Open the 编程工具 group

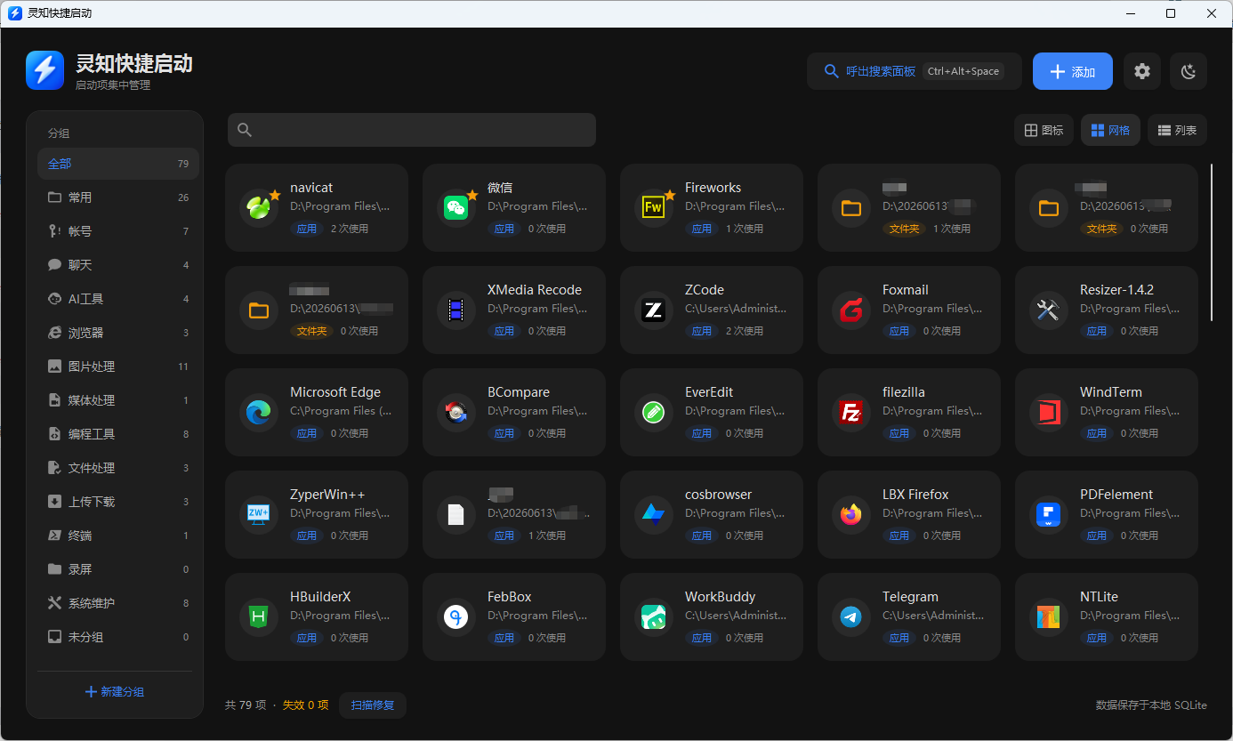tap(118, 434)
